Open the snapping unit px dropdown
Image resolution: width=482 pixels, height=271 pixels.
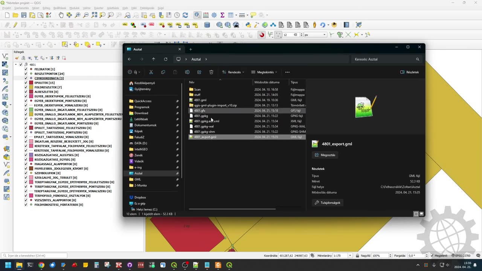(x=315, y=35)
